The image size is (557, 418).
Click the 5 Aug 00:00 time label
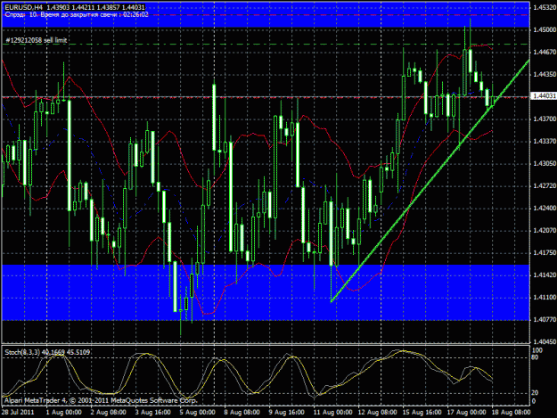pyautogui.click(x=197, y=412)
